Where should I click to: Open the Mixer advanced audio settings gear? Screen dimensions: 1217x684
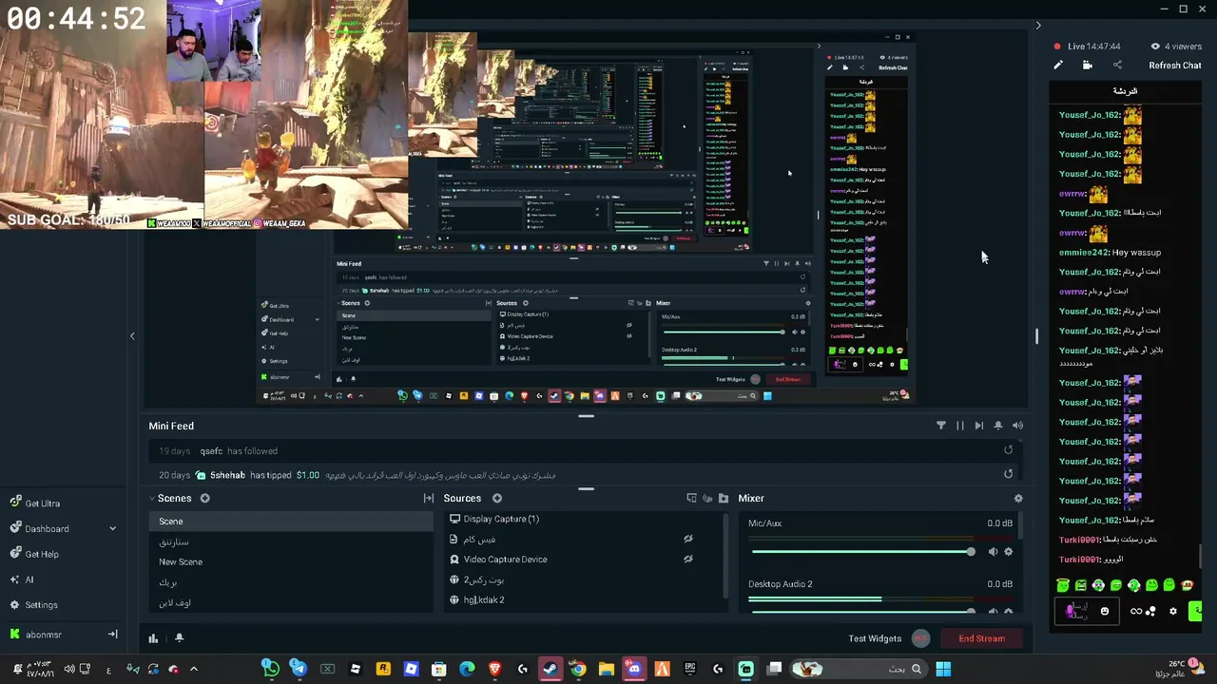click(1018, 498)
